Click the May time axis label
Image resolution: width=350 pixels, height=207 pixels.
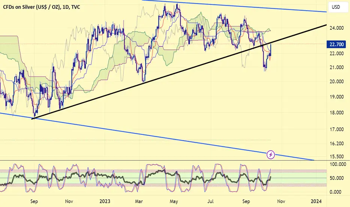tap(173, 201)
